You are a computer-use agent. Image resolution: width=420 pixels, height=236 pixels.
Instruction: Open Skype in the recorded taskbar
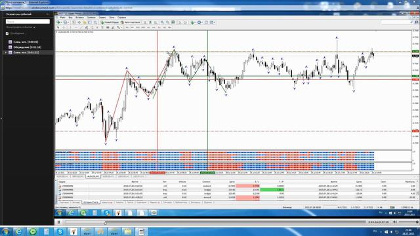pos(107,212)
